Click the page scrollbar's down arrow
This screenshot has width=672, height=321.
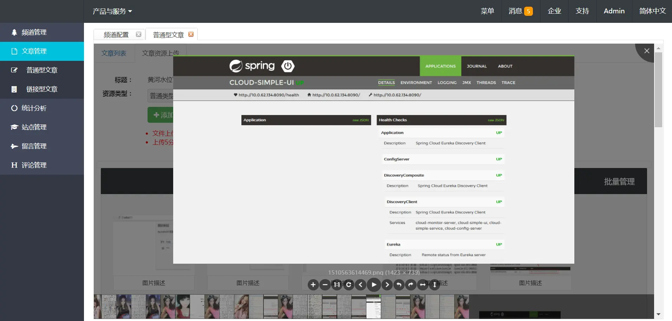(659, 314)
